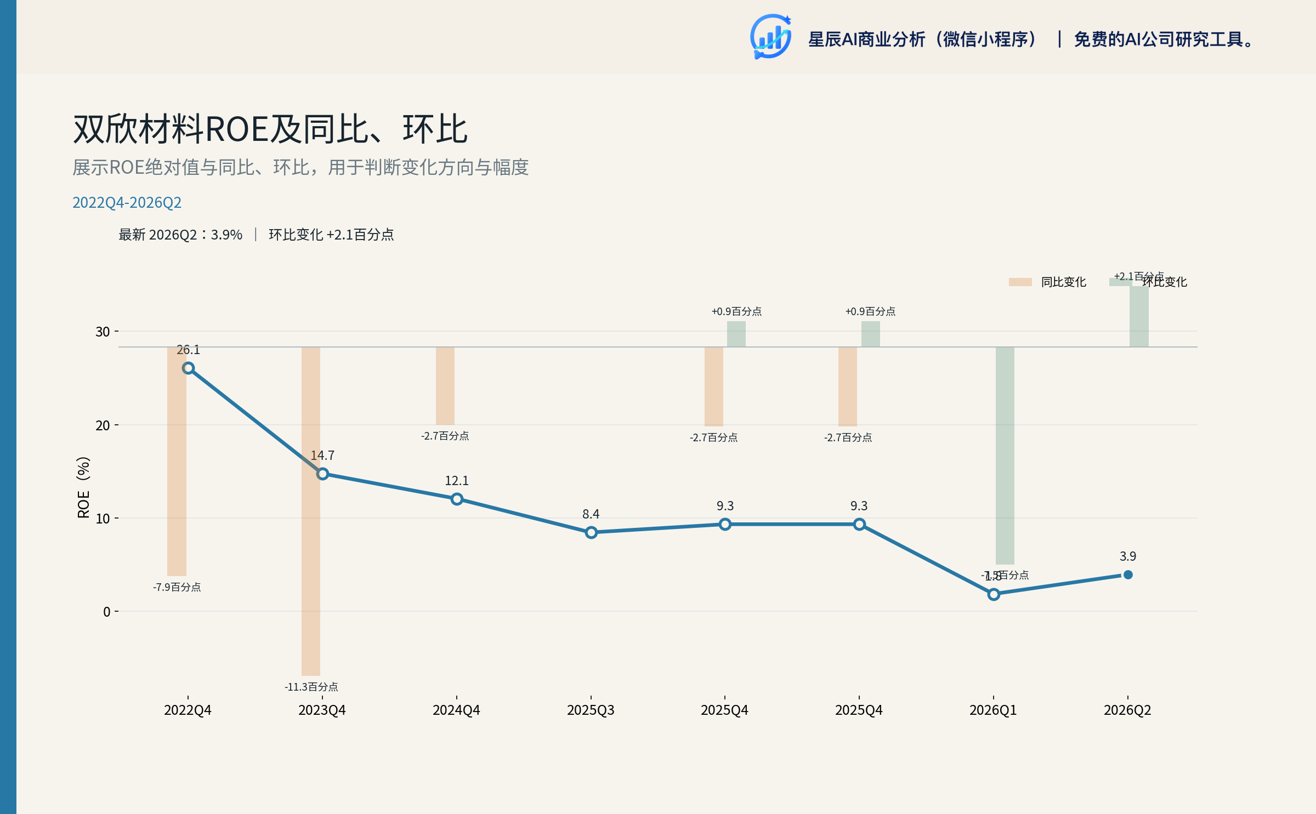Click the x-axis label 2022Q4
This screenshot has width=1316, height=814.
(188, 710)
